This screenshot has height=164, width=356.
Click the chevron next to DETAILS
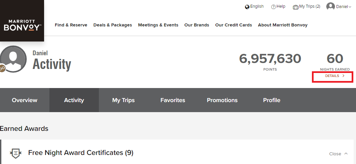click(343, 76)
